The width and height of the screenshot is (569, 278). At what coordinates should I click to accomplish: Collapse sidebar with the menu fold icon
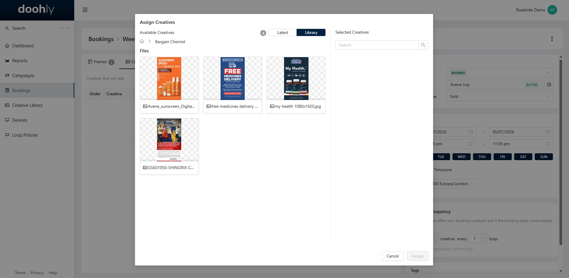tap(85, 10)
